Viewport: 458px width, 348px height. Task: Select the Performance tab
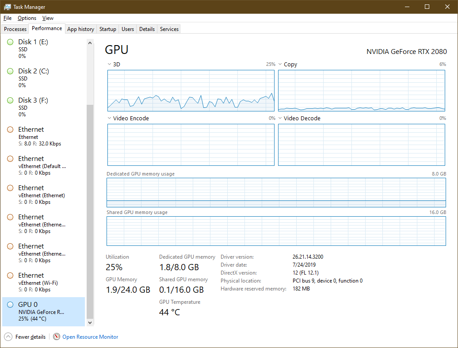(47, 28)
